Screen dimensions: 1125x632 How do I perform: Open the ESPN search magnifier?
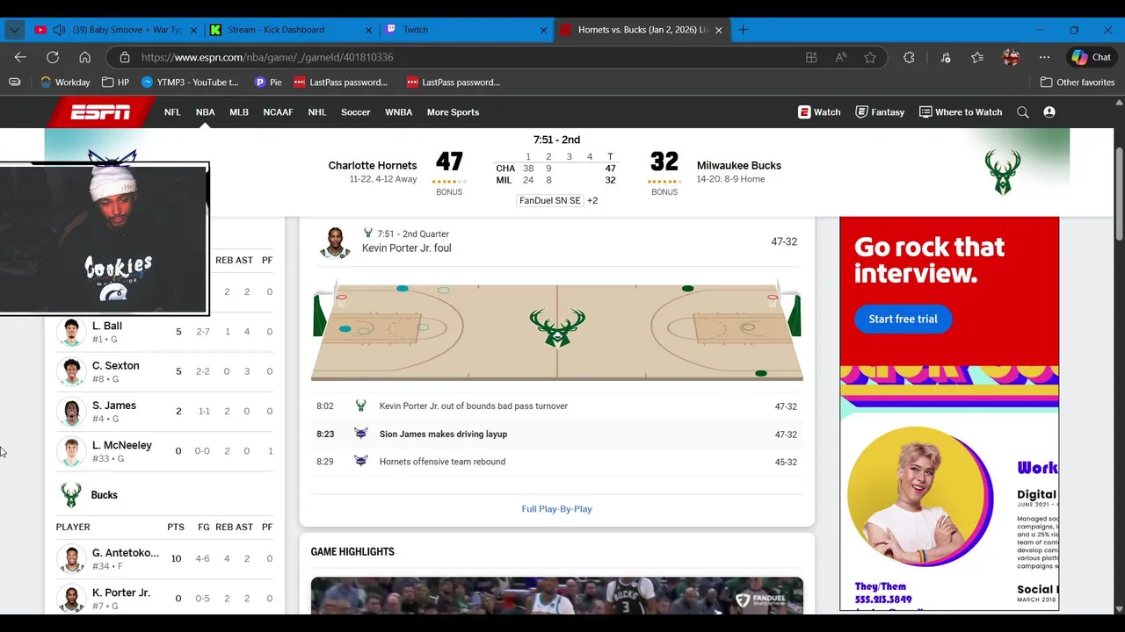click(x=1022, y=112)
